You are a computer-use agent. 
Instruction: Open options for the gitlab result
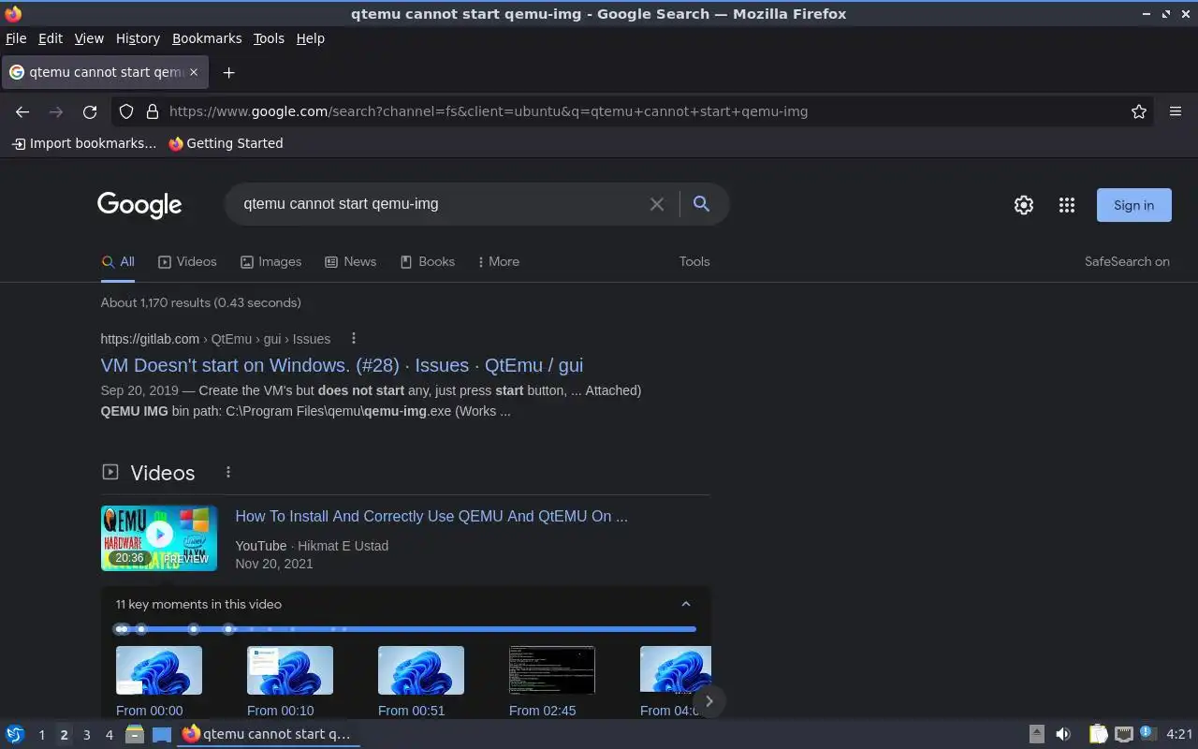pos(353,339)
